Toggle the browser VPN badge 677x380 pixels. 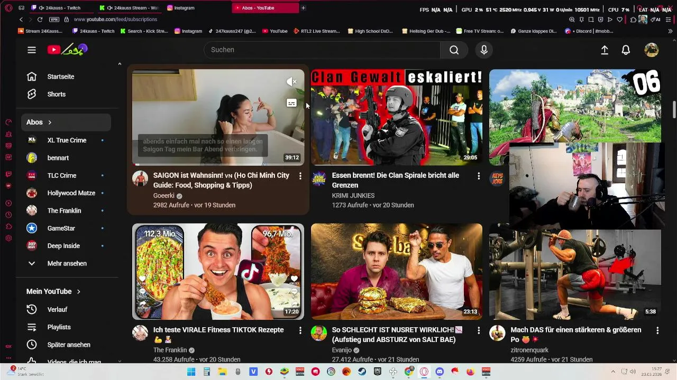pos(54,20)
